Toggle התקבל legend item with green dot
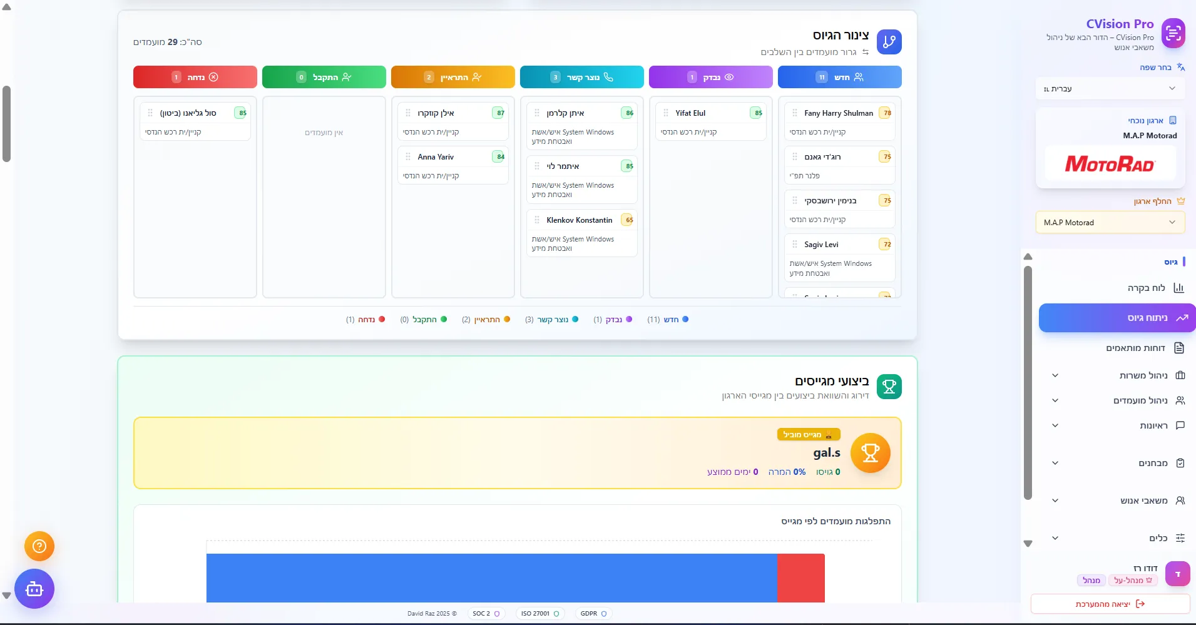This screenshot has width=1196, height=625. (x=424, y=319)
